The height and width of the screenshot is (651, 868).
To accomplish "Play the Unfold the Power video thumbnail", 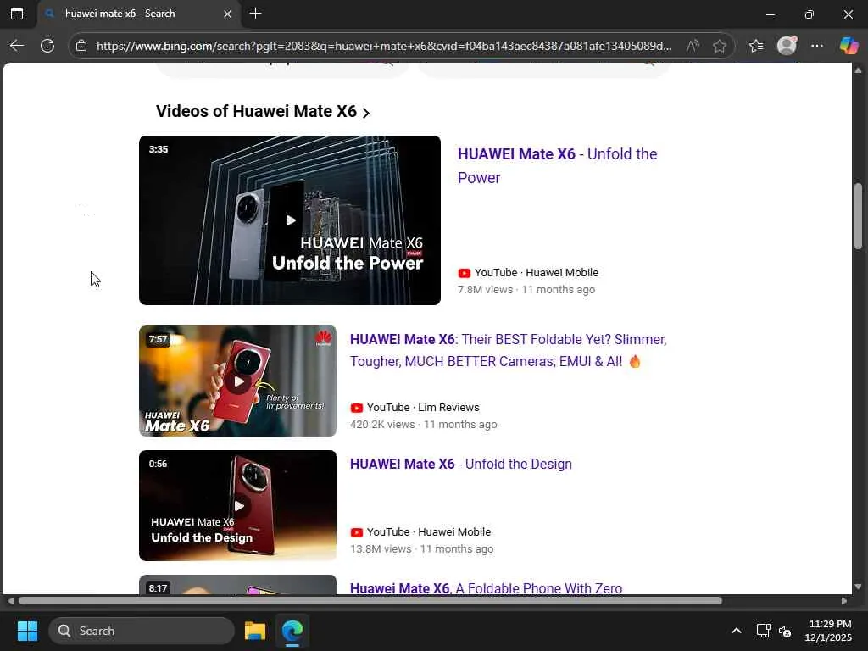I will point(290,220).
